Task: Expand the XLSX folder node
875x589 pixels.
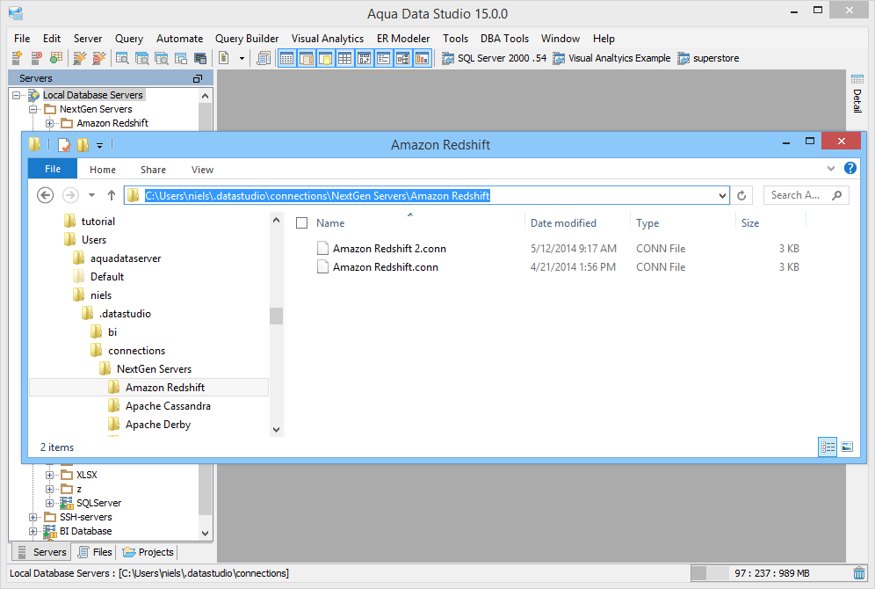Action: [50, 475]
